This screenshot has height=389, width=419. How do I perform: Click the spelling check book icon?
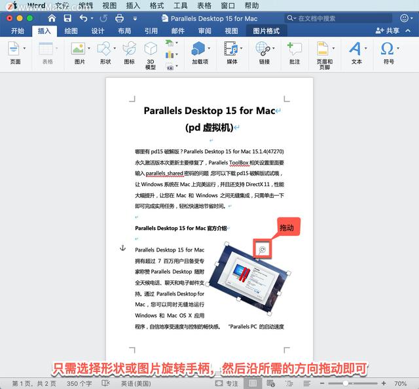click(106, 383)
